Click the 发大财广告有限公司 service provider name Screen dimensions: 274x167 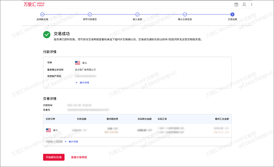85,70
